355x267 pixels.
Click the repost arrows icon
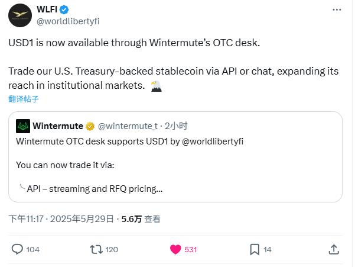[x=96, y=249]
